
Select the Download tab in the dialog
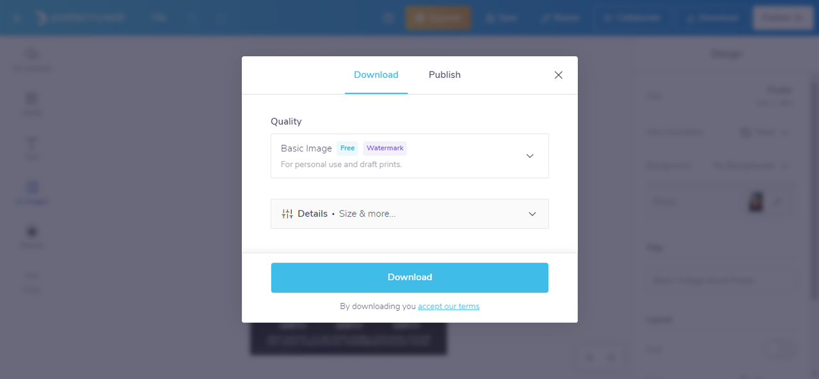(x=376, y=75)
